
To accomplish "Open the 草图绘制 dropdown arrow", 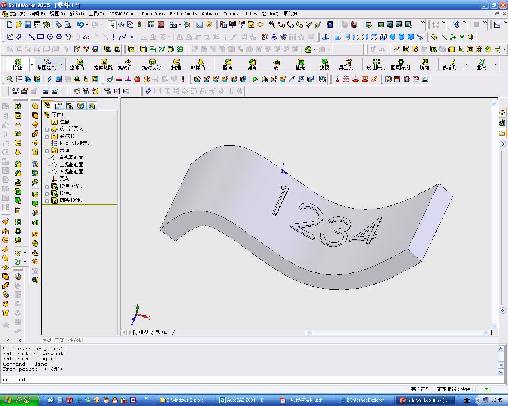I will [x=61, y=64].
